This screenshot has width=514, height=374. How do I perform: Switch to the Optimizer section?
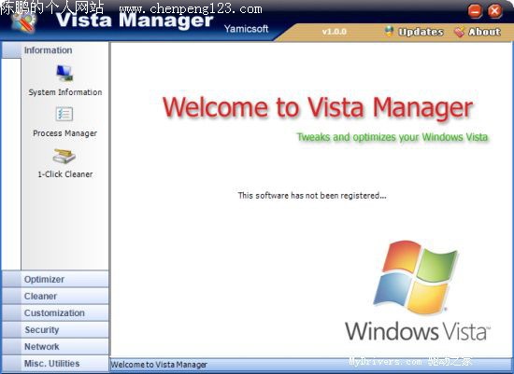pyautogui.click(x=55, y=279)
